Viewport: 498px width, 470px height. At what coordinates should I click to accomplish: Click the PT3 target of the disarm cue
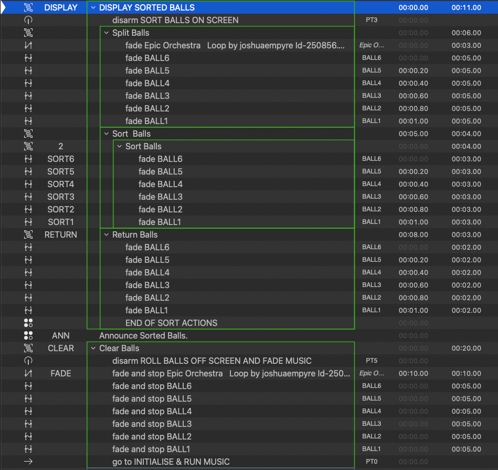(371, 21)
